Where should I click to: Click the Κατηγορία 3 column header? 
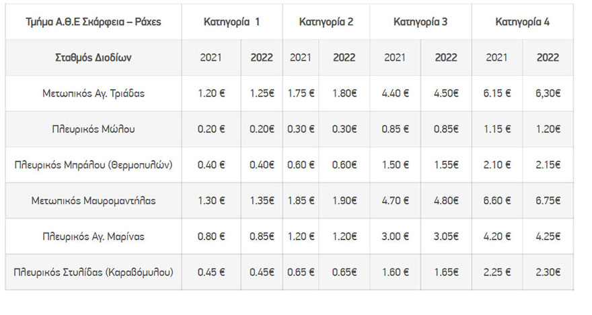tap(420, 21)
